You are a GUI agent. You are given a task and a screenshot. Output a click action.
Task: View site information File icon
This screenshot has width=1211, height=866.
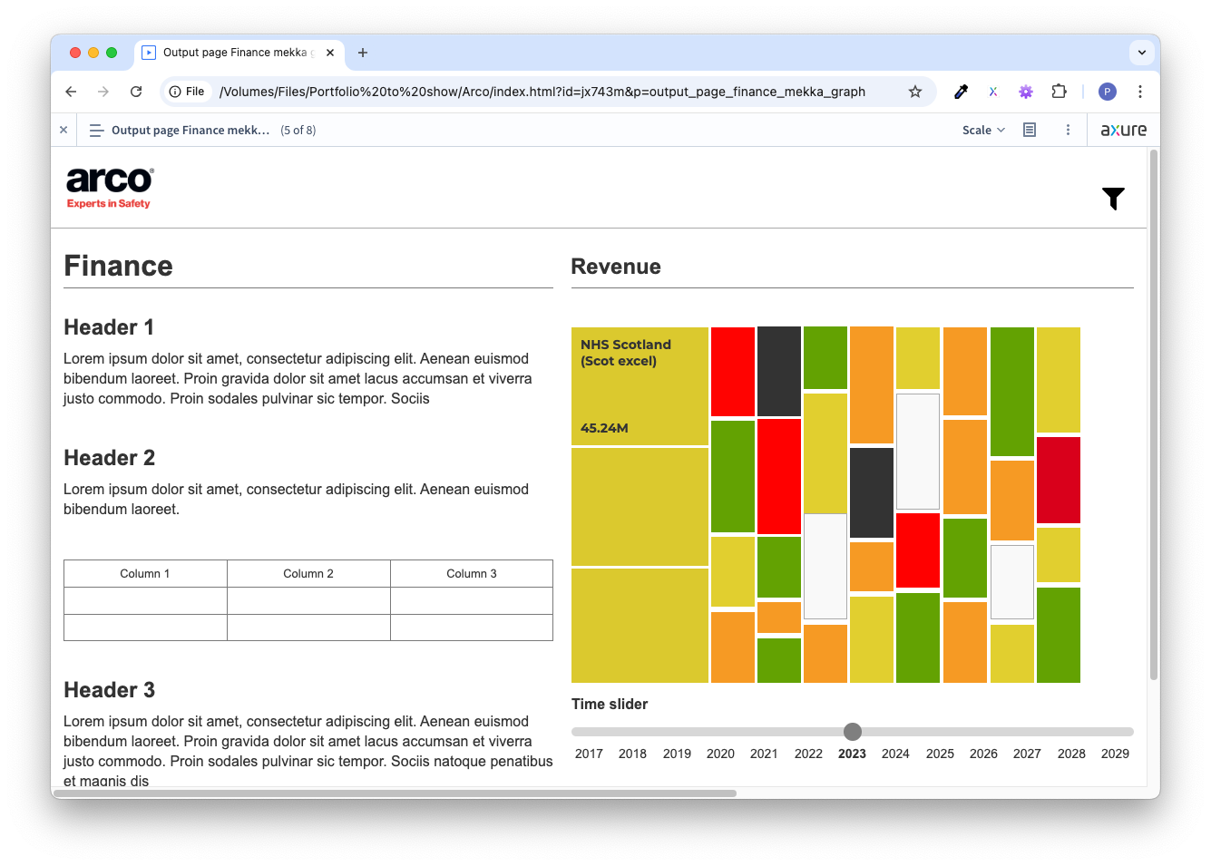pyautogui.click(x=187, y=92)
